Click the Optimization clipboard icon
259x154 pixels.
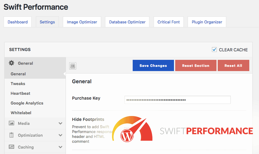12,135
